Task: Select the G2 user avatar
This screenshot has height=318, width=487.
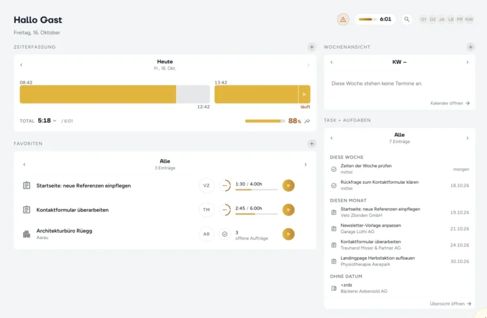Action: [x=432, y=19]
